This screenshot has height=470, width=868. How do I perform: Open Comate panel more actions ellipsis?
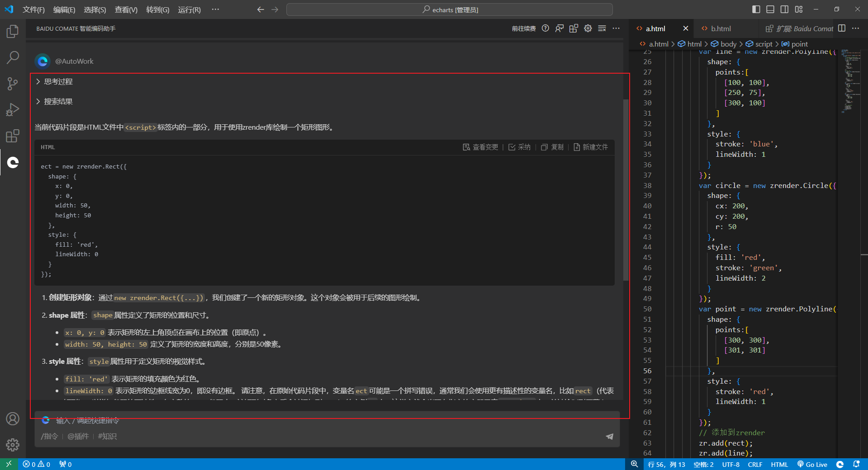pyautogui.click(x=616, y=28)
